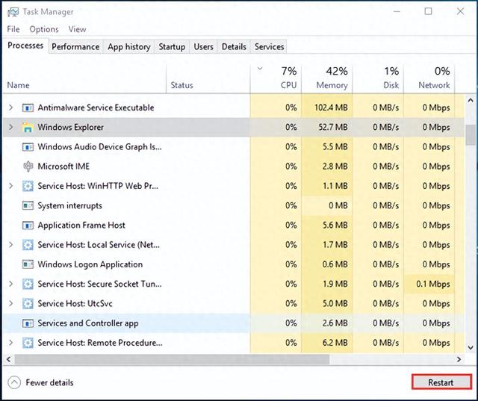Screen dimensions: 478x401
Task: Click the Service Host: UtcSvc gear icon
Action: pos(28,304)
